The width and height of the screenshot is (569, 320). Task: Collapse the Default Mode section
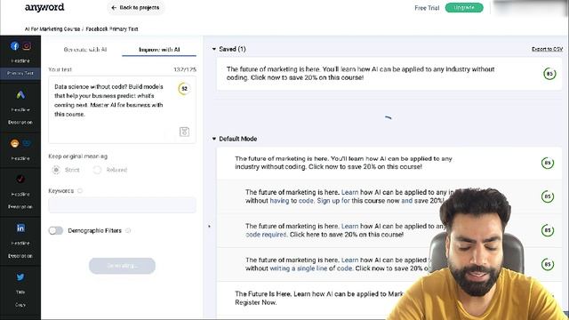coord(214,139)
